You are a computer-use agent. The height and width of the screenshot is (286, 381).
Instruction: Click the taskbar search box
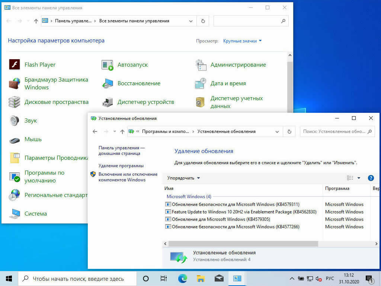click(77, 279)
